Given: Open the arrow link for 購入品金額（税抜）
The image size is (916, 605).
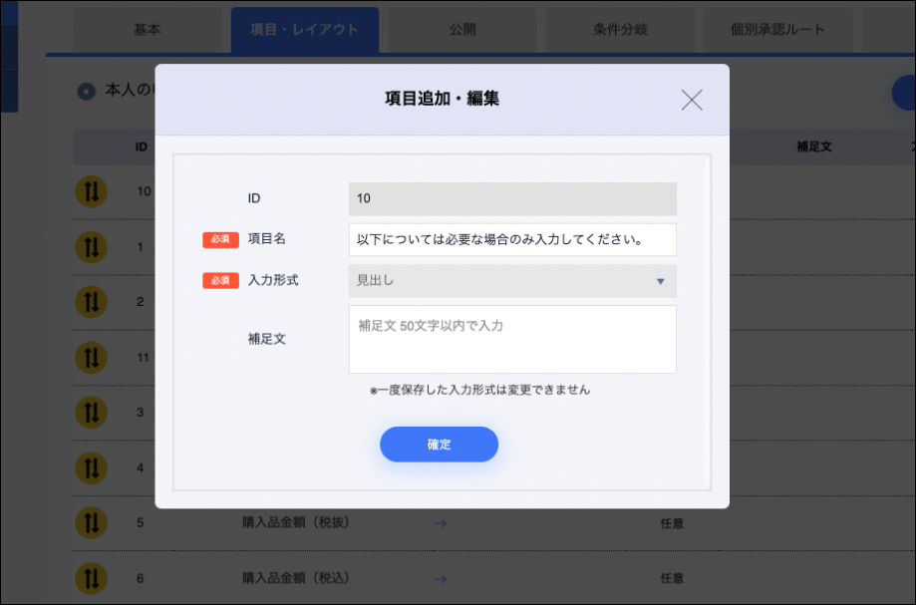Looking at the screenshot, I should [x=439, y=522].
